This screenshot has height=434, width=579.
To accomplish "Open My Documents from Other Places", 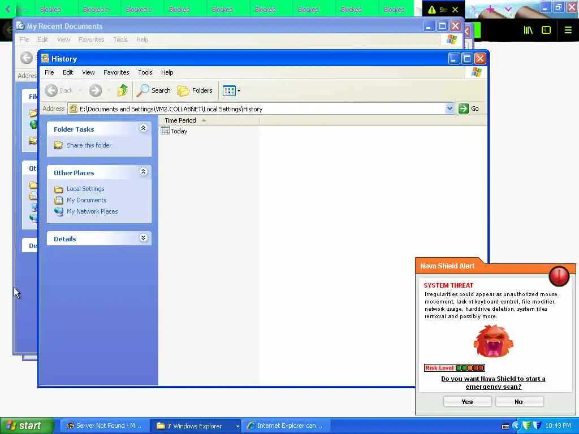I will coord(87,200).
